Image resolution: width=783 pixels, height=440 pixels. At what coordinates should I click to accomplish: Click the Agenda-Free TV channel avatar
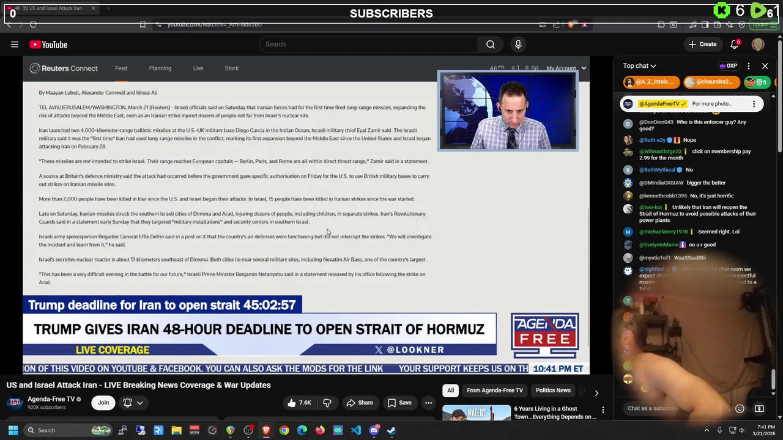click(14, 403)
